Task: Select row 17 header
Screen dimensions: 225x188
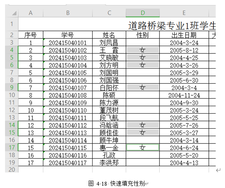Action: [x=12, y=148]
